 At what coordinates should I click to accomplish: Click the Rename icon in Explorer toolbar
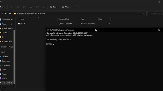pyautogui.click(x=31, y=7)
